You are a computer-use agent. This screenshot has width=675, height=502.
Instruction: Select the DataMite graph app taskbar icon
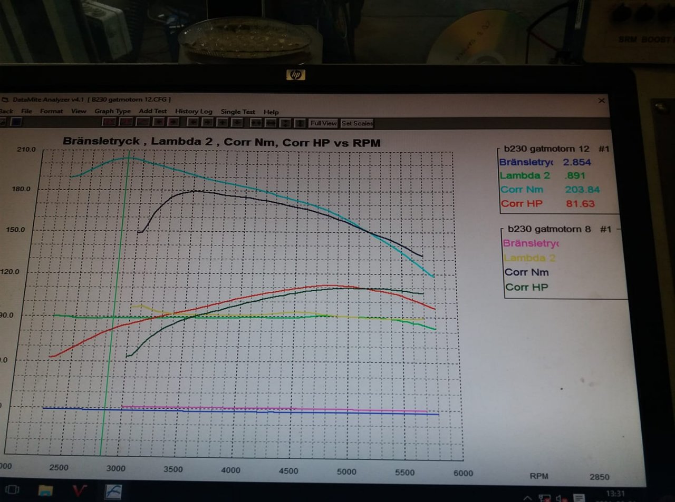click(x=113, y=491)
